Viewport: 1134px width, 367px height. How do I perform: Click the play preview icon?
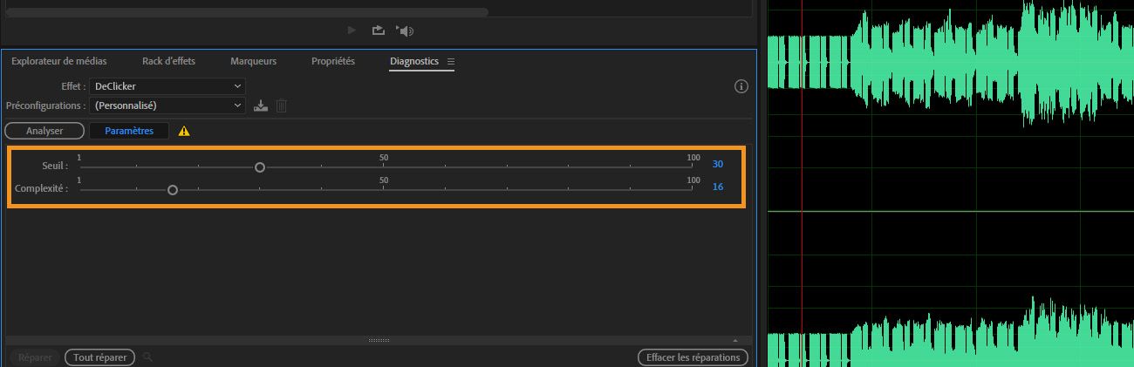pyautogui.click(x=352, y=31)
